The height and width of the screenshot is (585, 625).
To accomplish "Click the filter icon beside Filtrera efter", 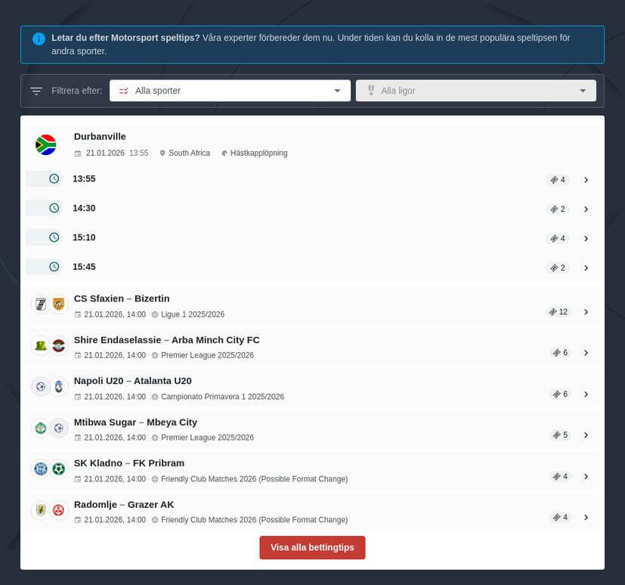I will 36,91.
